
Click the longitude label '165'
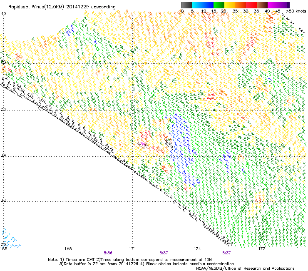click(3, 249)
